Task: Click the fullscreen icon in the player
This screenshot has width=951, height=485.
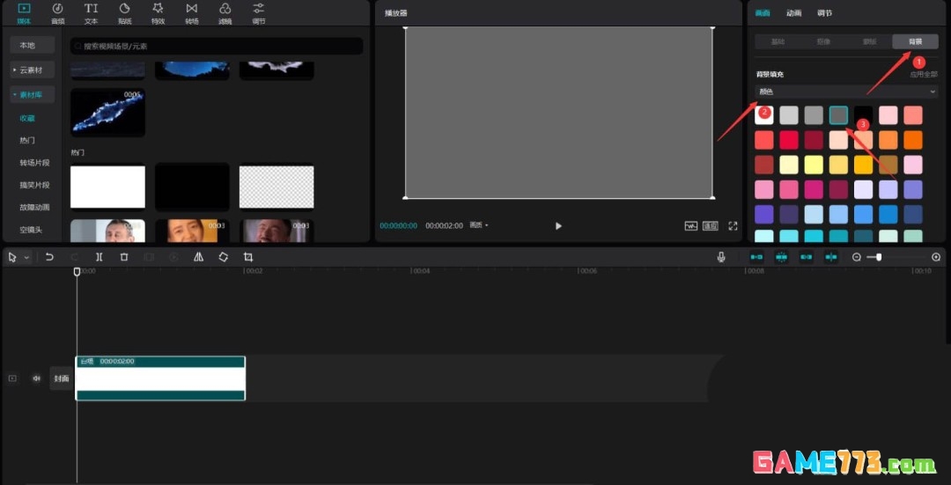Action: coord(733,225)
